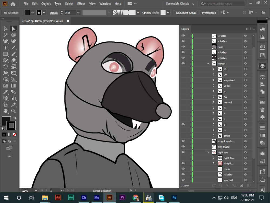
Task: Expand the surprised sublayer
Action: pos(214,80)
